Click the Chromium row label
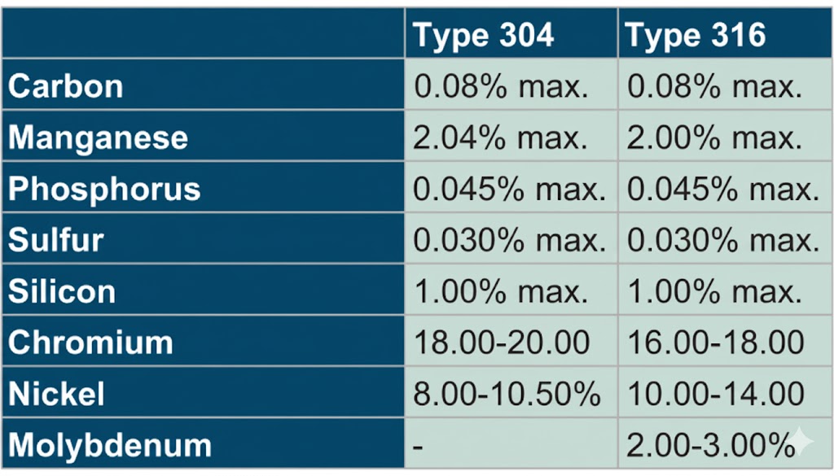The width and height of the screenshot is (834, 476). tap(90, 343)
